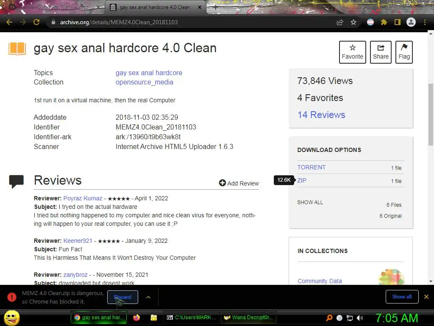Open the 'gay sex anal hardcore' topic link
Viewport: 434px width, 326px height.
point(149,73)
